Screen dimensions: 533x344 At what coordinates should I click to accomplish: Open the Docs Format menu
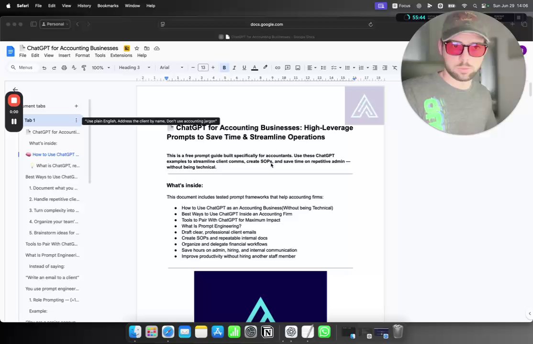click(83, 55)
